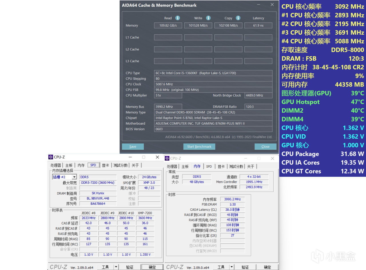Screen dimensions: 366x270
Task: Click 验证 in the CPU-Z memory window
Action: pyautogui.click(x=245, y=267)
